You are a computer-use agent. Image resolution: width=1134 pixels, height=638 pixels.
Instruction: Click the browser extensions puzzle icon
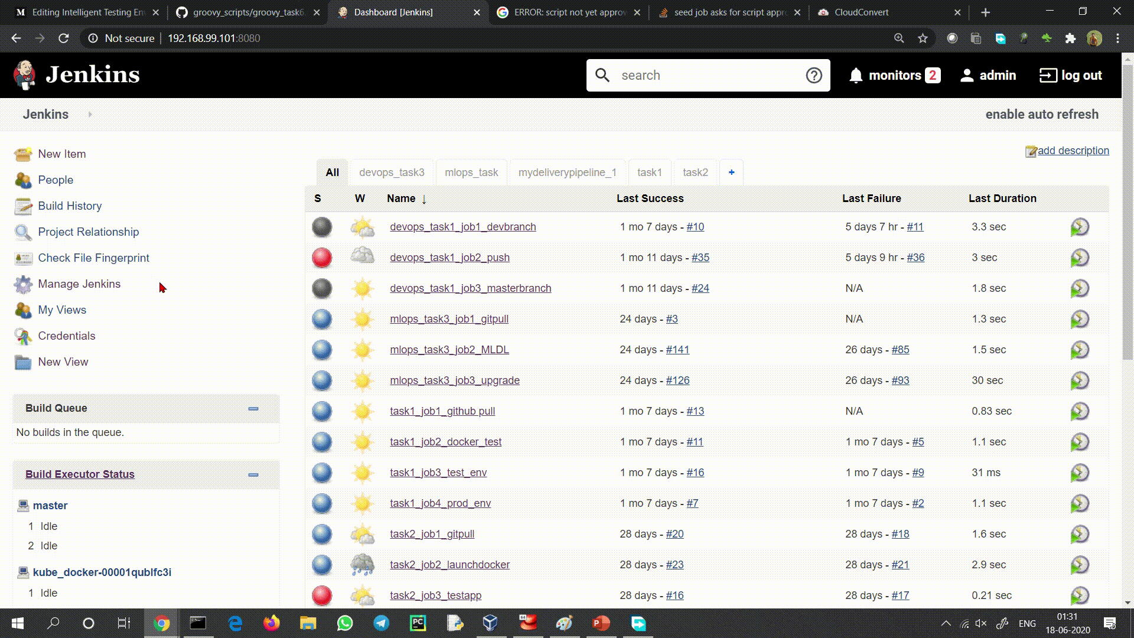[1070, 38]
